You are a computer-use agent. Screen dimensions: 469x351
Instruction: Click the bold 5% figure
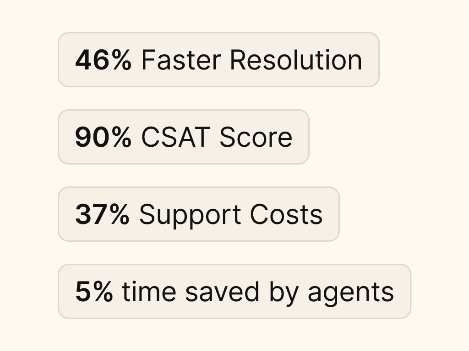94,292
